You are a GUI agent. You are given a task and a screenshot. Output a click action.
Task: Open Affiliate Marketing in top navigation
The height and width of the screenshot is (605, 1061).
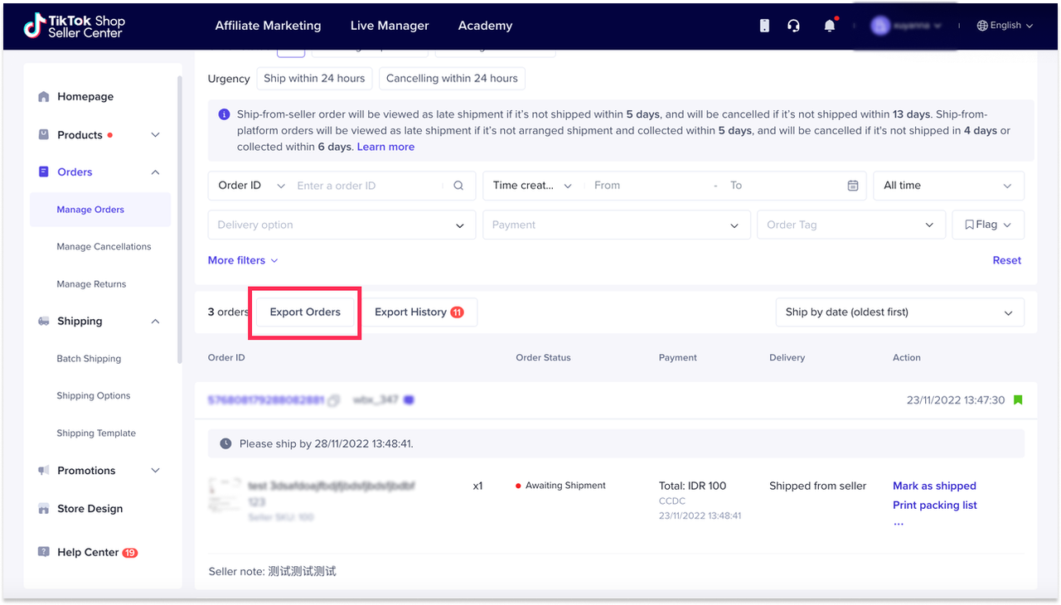[268, 26]
